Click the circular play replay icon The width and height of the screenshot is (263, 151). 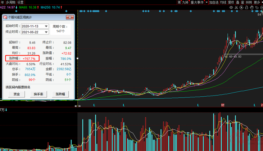[241, 7]
